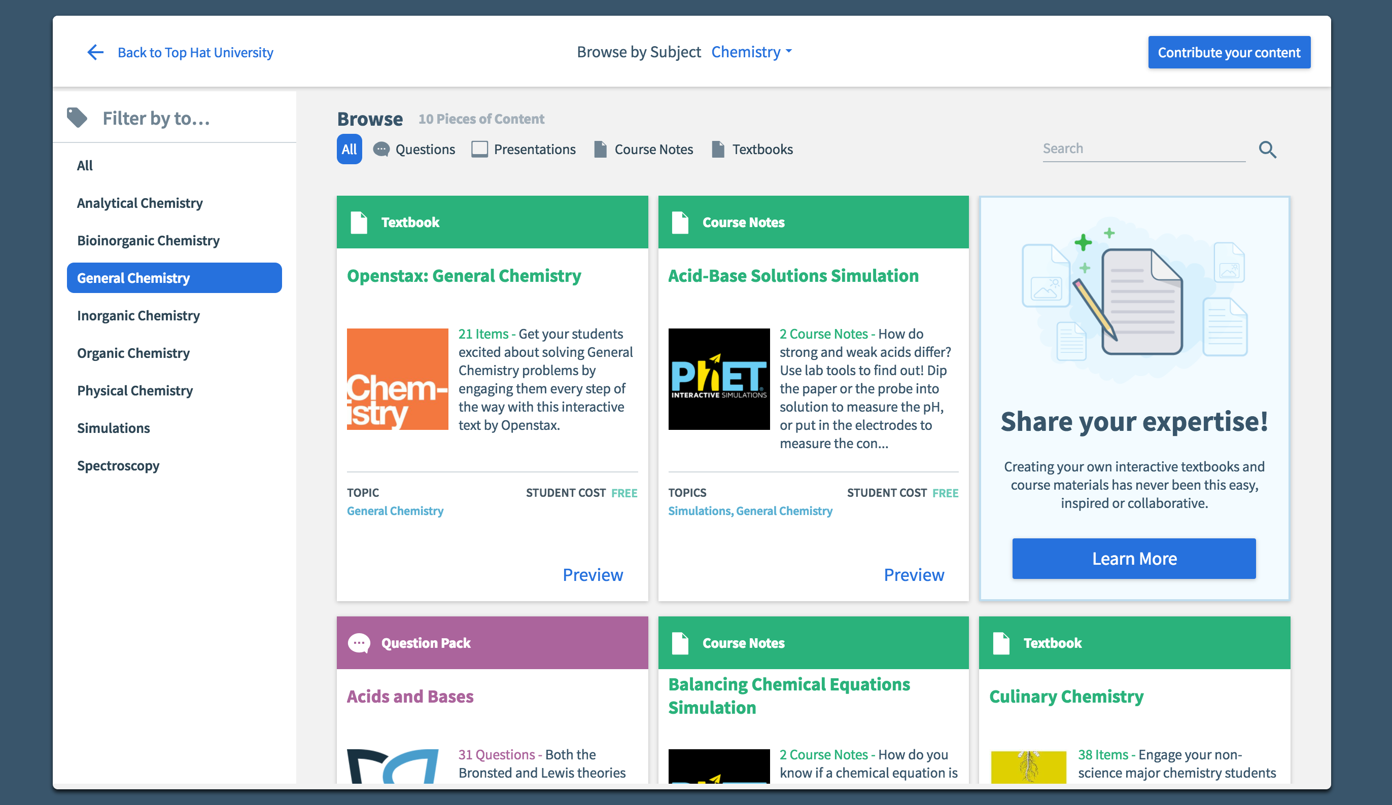Open Back to Top Hat University link
Screen dimensions: 1392x805
click(195, 52)
